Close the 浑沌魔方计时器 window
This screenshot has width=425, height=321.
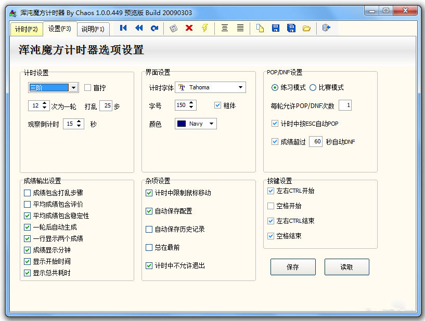click(x=405, y=10)
